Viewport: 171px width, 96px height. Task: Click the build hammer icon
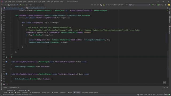pyautogui.click(x=104, y=5)
